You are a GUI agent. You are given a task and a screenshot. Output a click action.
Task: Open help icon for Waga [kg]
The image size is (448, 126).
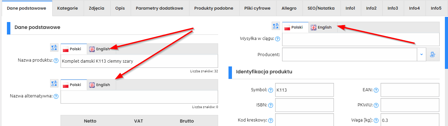tap(376, 120)
